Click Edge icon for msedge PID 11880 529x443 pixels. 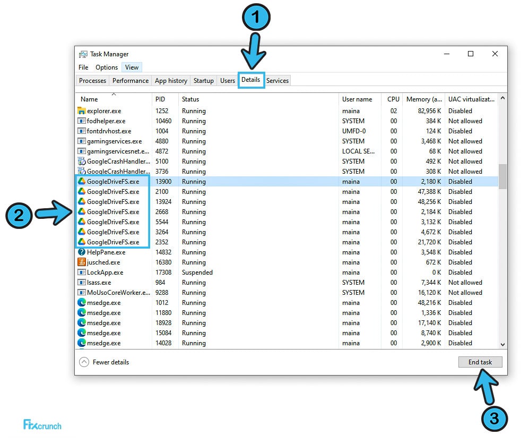tap(82, 313)
